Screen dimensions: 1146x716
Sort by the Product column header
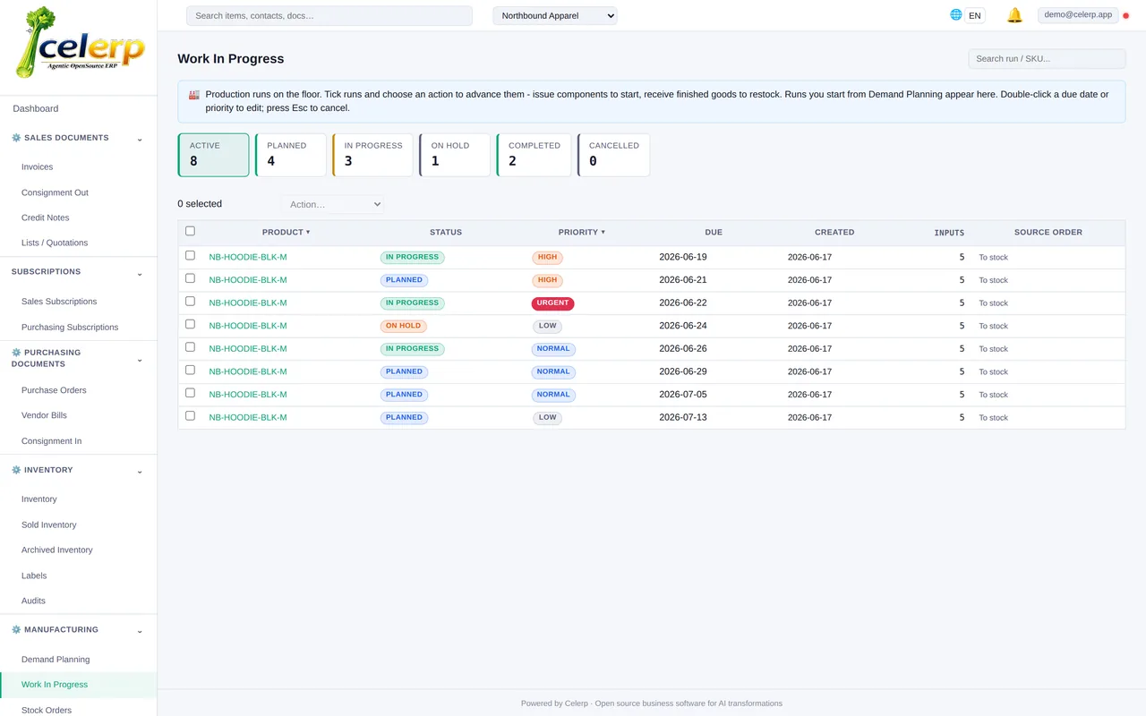pos(286,232)
